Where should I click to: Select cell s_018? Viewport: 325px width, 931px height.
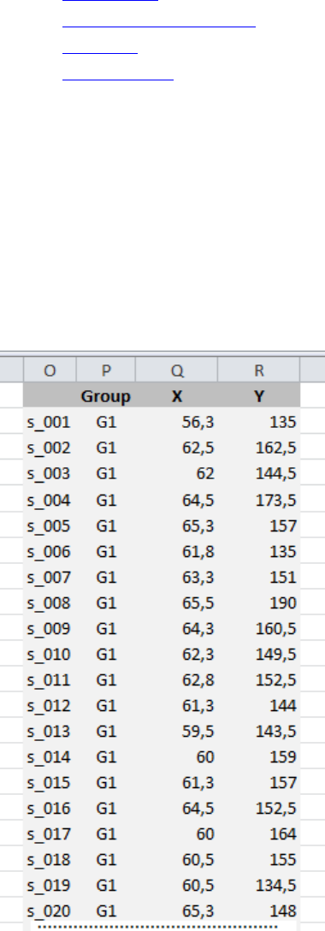tap(50, 860)
